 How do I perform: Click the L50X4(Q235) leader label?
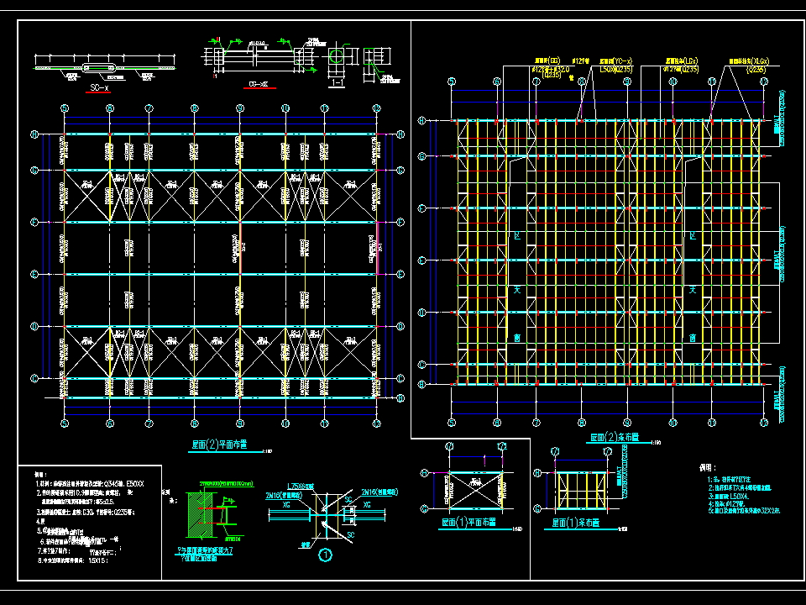(x=616, y=69)
